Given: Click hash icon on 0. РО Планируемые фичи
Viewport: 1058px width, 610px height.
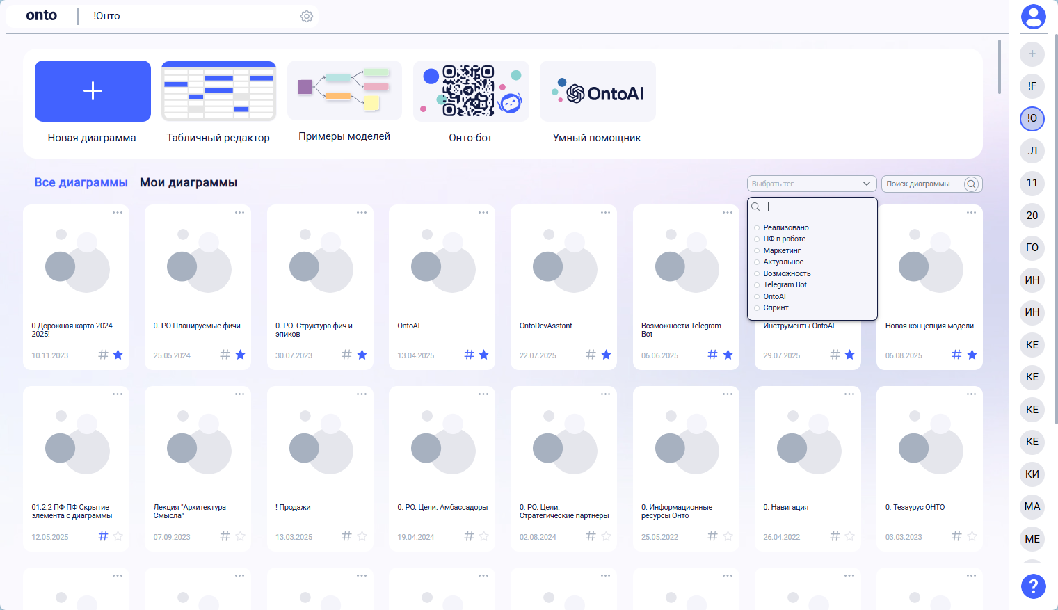Looking at the screenshot, I should 225,355.
